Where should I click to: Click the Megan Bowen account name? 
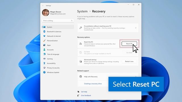pos(56,12)
